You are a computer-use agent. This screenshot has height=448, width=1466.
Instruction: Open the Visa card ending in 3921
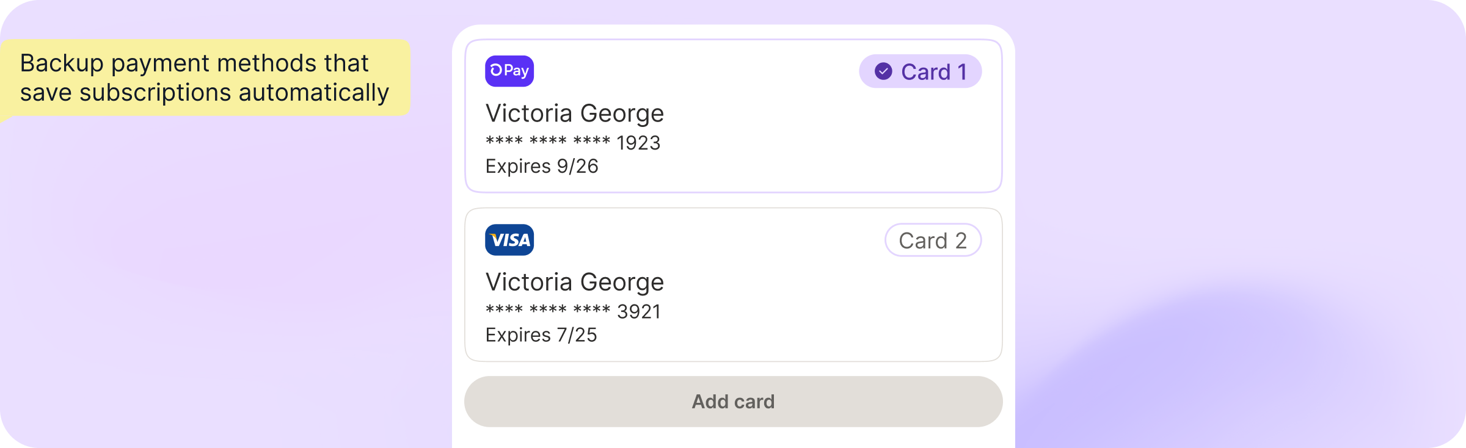[x=733, y=285]
